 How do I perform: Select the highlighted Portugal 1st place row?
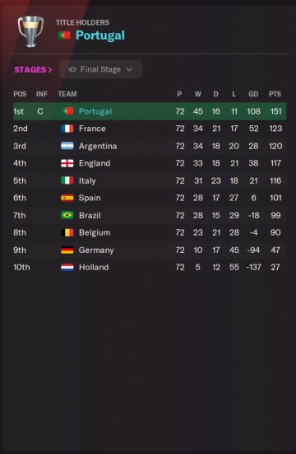[150, 111]
